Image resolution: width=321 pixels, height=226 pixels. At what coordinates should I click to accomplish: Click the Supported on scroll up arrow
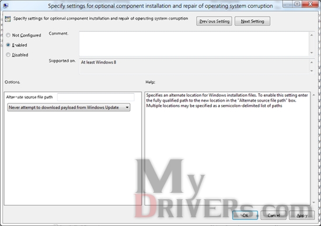point(312,62)
